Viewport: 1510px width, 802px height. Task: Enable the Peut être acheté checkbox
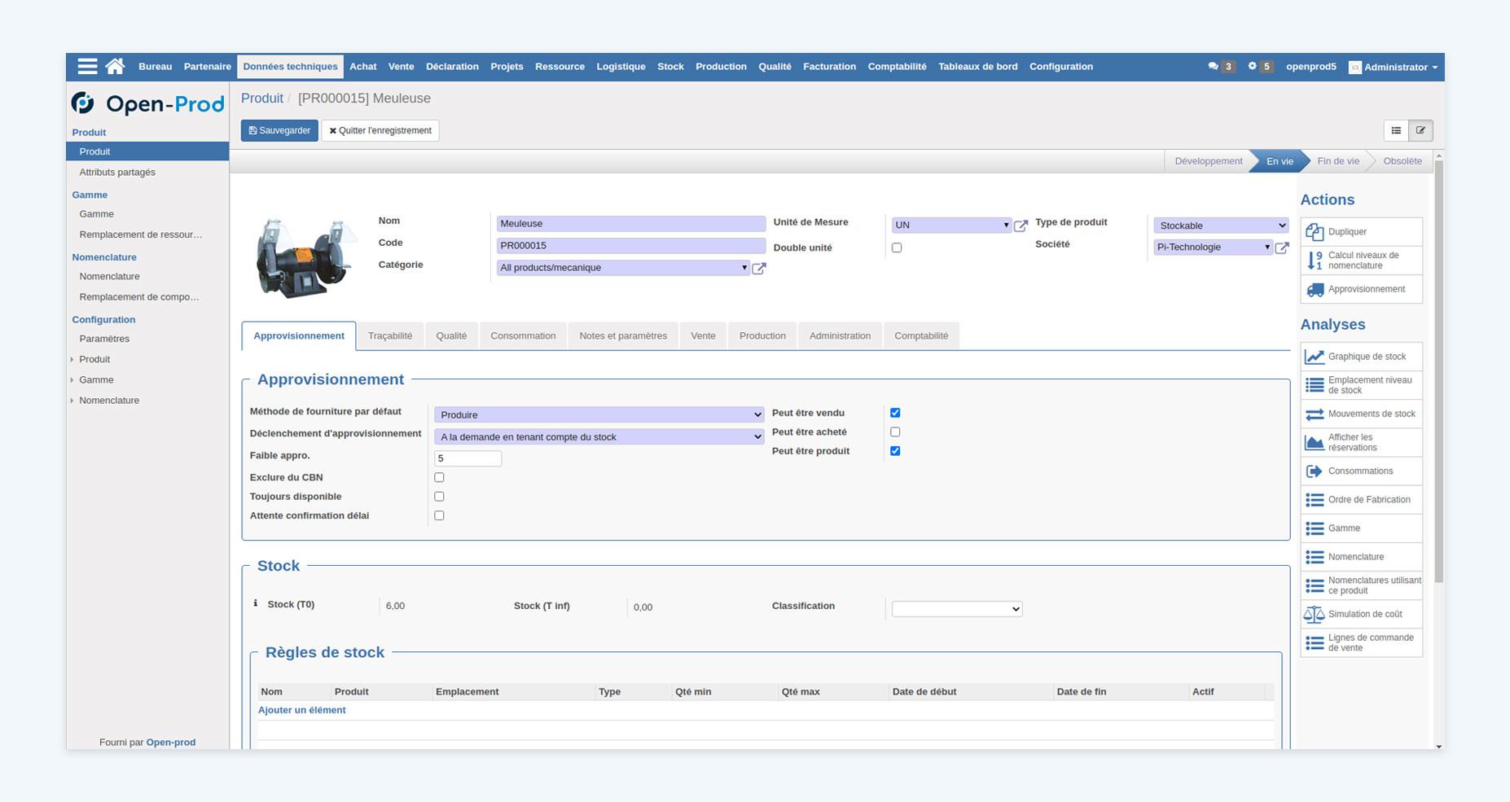point(895,432)
